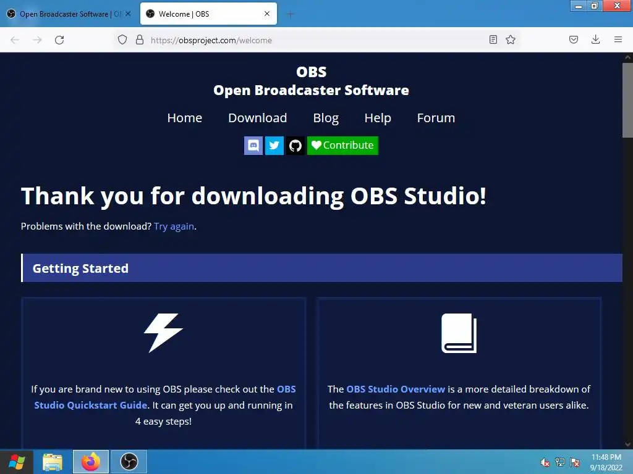Viewport: 633px width, 474px height.
Task: Open the Discord server icon link
Action: pos(253,145)
